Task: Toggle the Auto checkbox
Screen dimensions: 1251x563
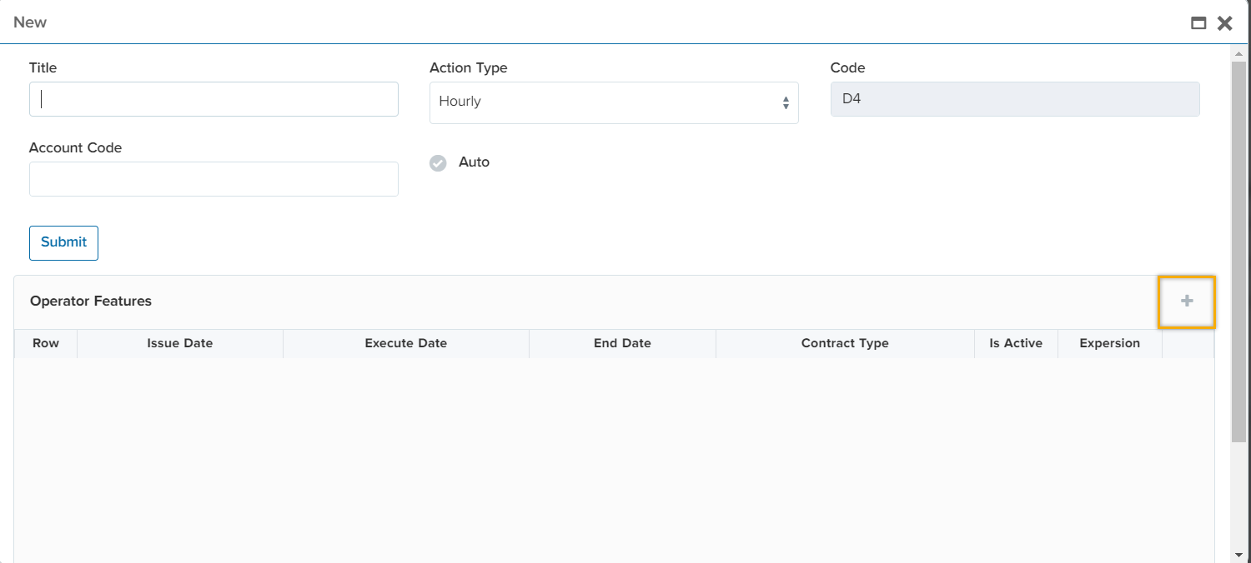Action: coord(438,163)
